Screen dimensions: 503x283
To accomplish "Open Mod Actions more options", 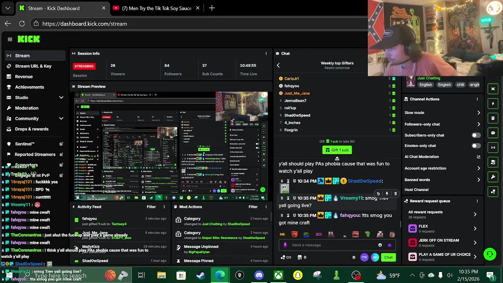I will [266, 207].
